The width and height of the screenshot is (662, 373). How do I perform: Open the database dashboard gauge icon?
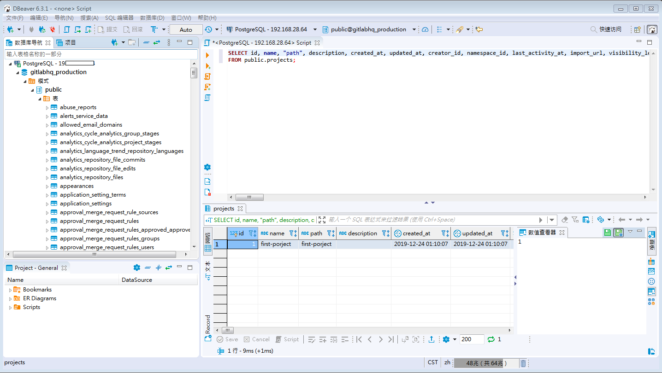click(x=425, y=29)
